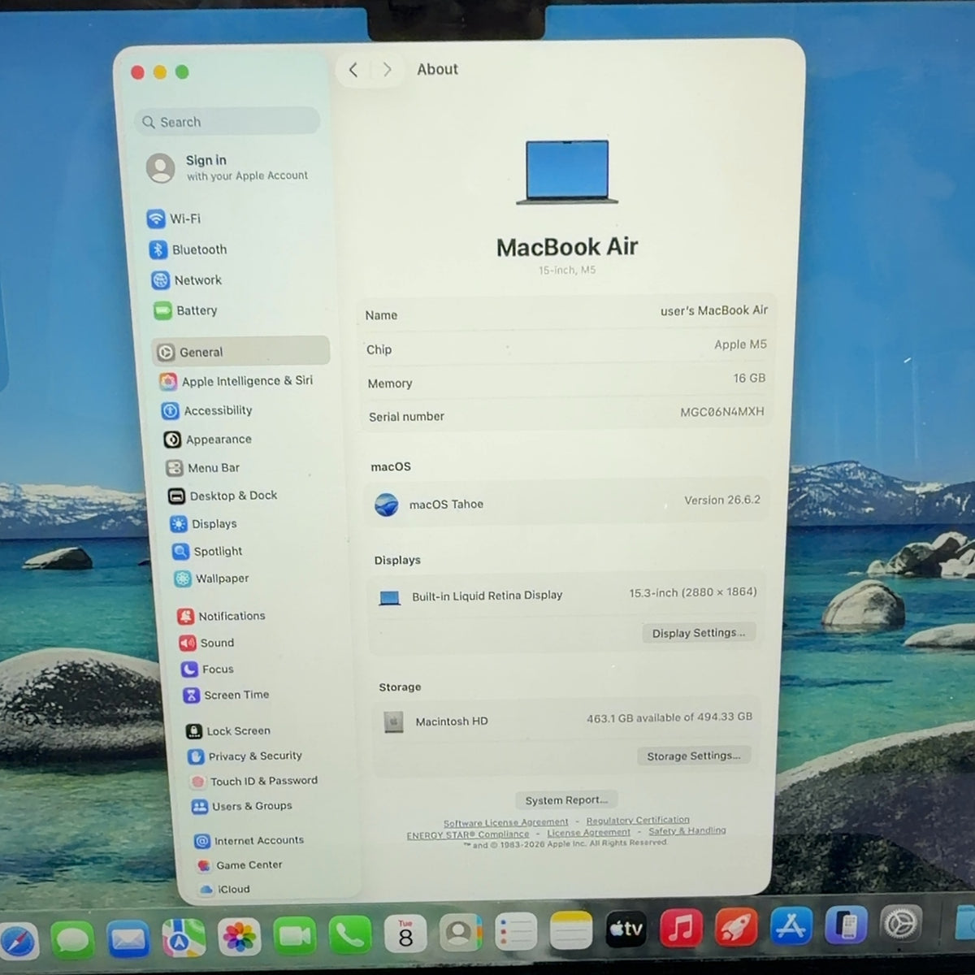Open Lock Screen settings
975x975 pixels.
click(228, 731)
